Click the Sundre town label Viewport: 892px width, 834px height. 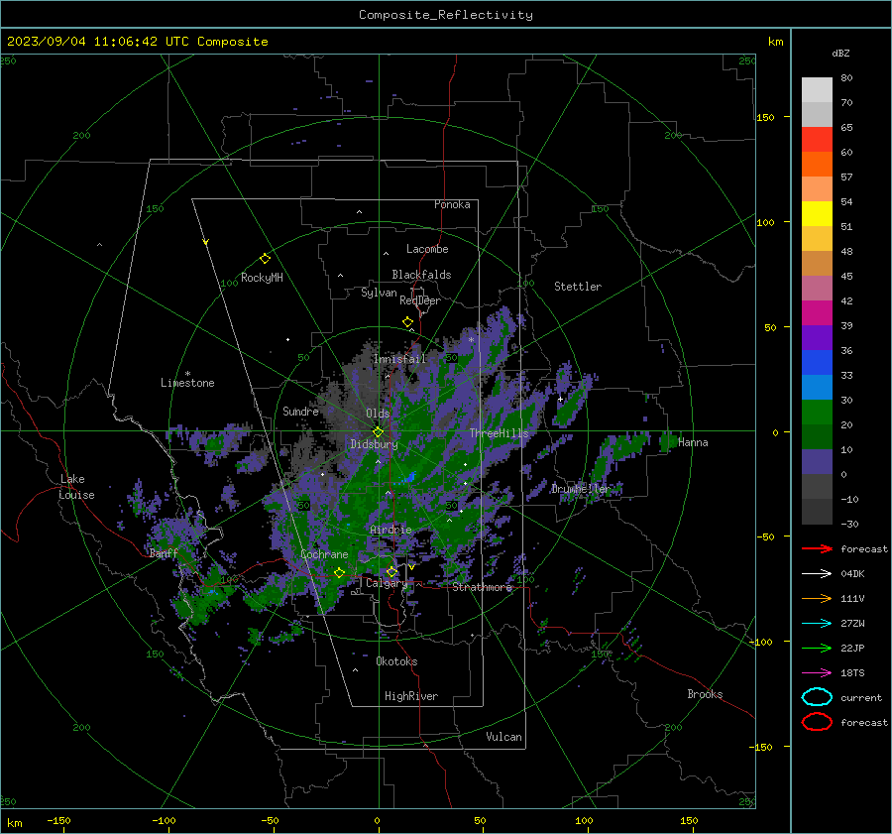[300, 411]
